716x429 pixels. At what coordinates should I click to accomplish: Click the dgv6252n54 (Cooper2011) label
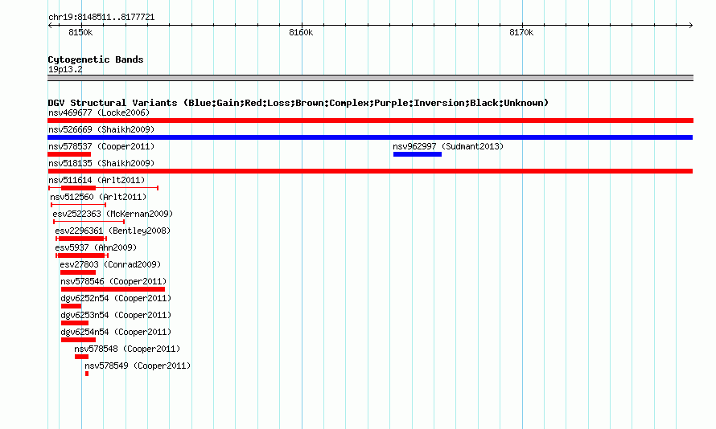[116, 298]
